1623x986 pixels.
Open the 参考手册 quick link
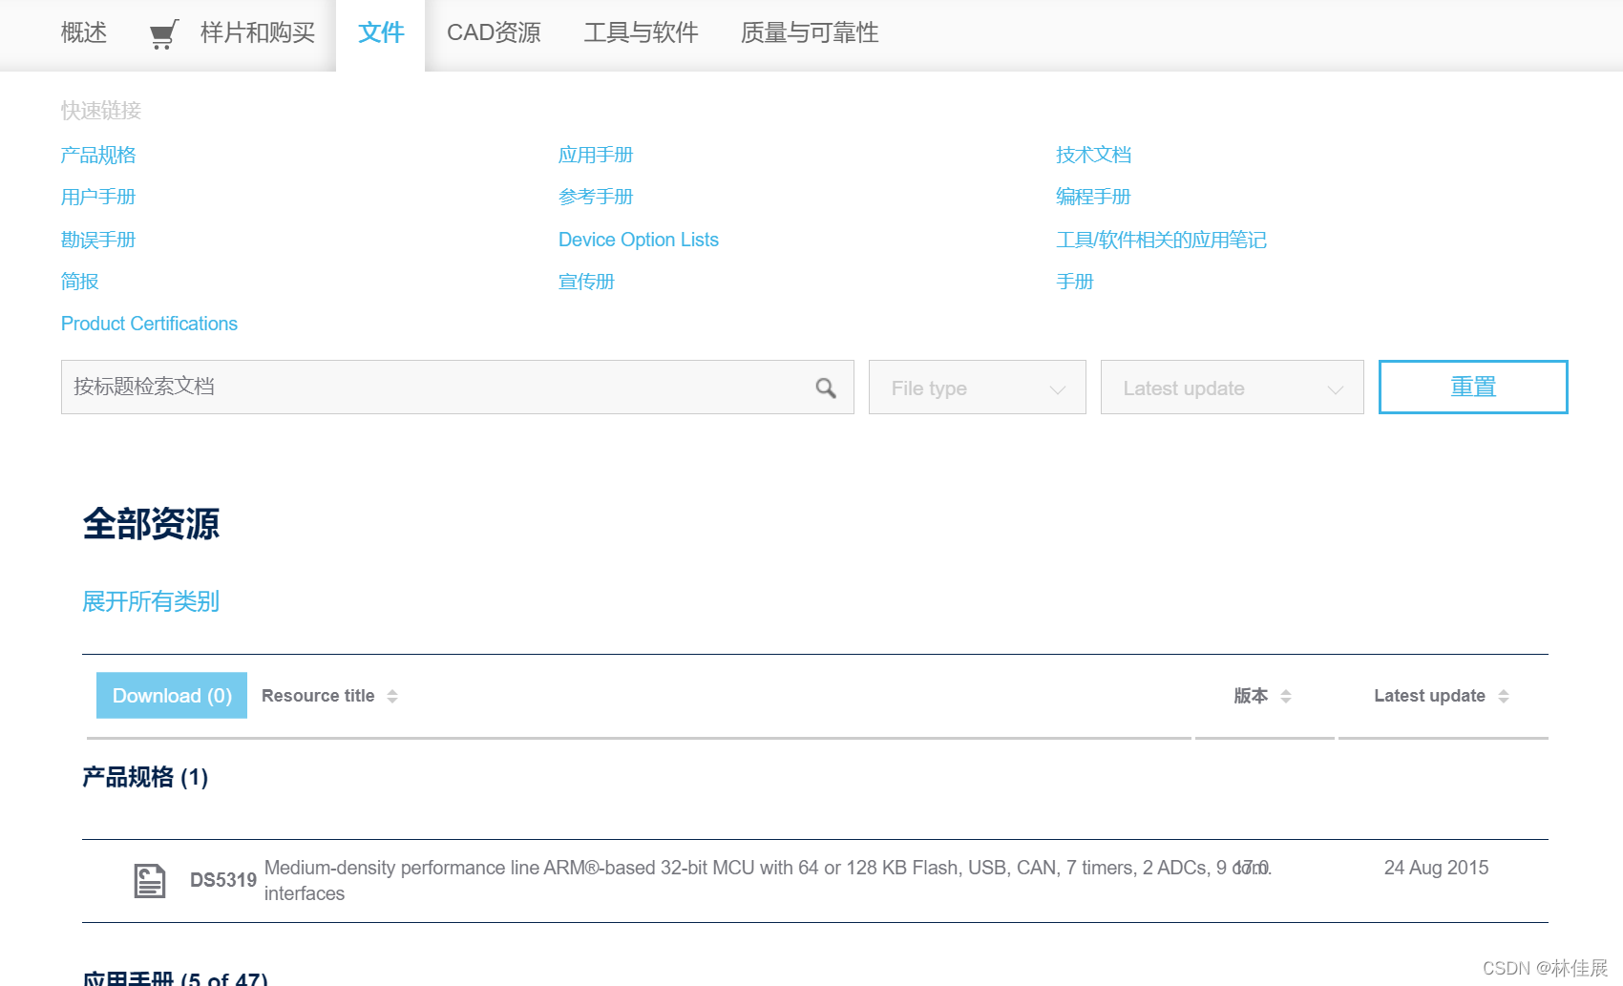(596, 197)
